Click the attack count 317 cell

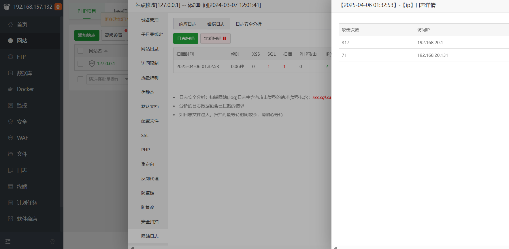(x=346, y=42)
